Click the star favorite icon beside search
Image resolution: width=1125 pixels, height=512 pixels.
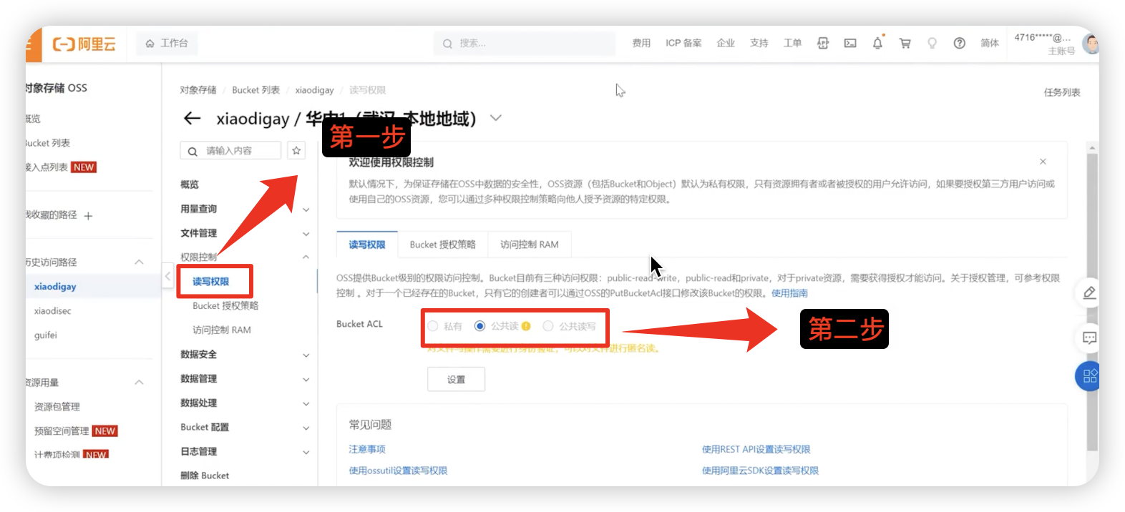(296, 150)
